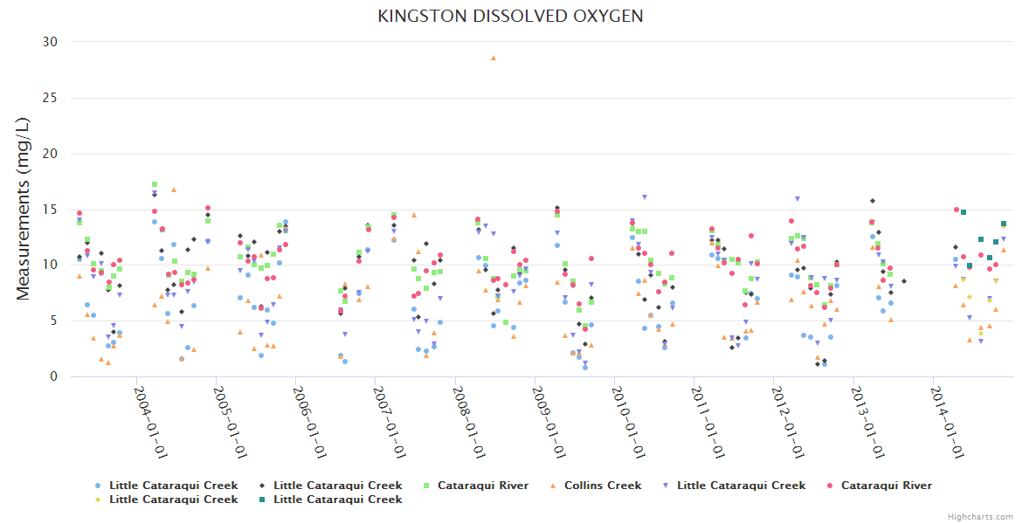Hide Cataraqui River series beside green square
1022x524 pixels.
pyautogui.click(x=482, y=486)
